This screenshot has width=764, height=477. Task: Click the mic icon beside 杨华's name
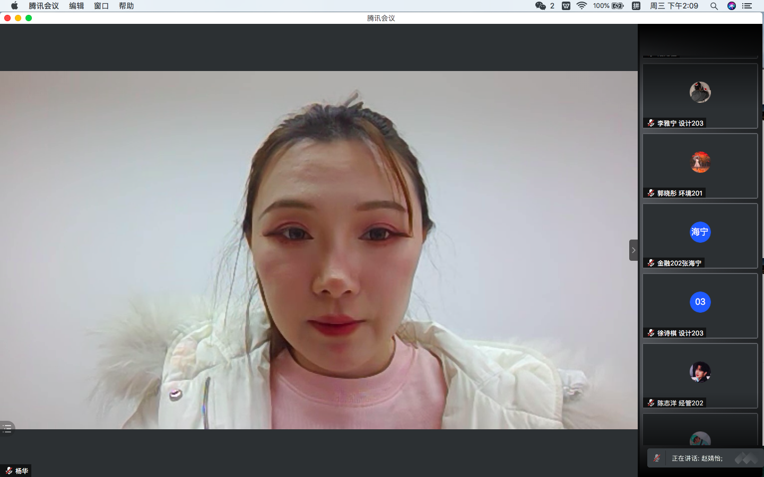click(x=8, y=471)
